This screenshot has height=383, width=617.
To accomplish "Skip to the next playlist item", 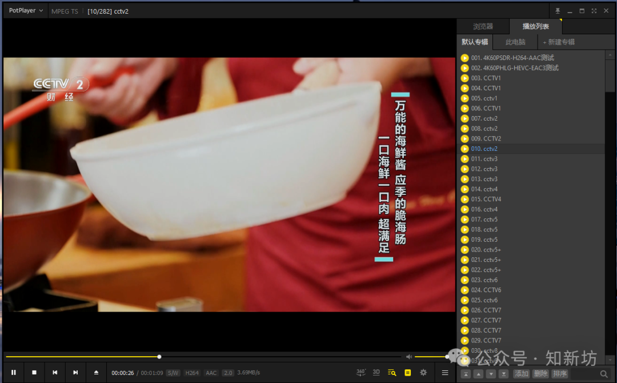I will [75, 372].
